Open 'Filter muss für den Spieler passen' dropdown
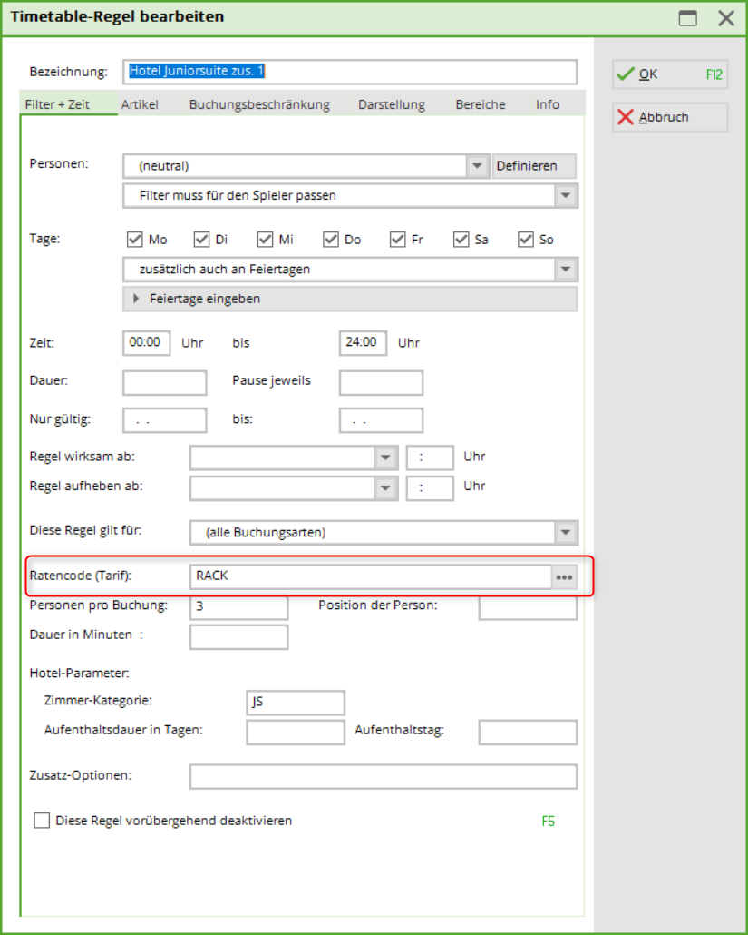Image resolution: width=748 pixels, height=935 pixels. click(566, 195)
